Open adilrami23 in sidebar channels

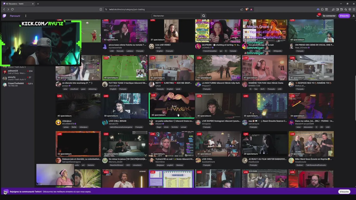click(x=18, y=72)
